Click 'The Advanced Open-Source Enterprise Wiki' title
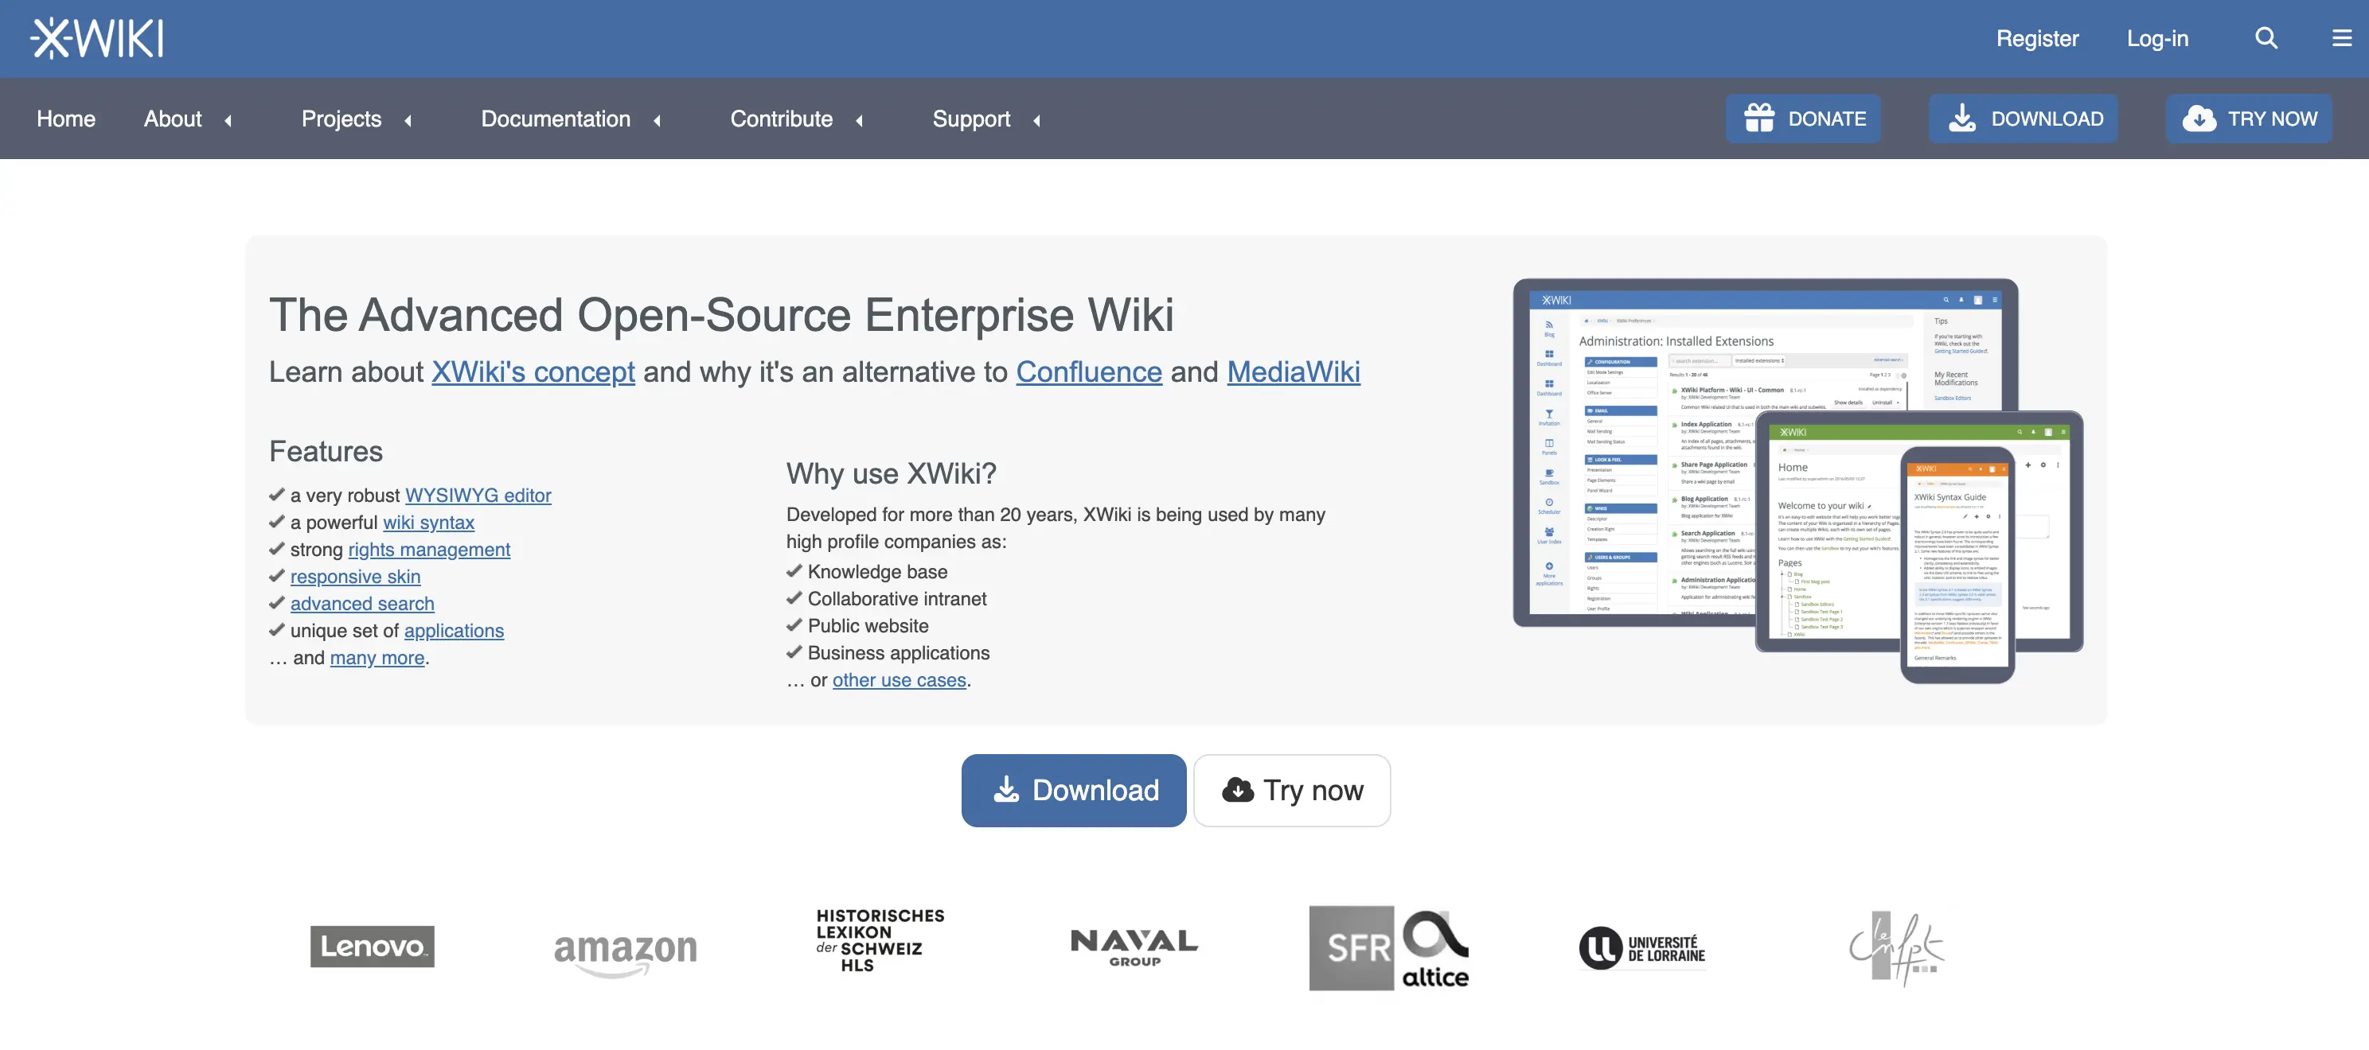2369x1050 pixels. (x=721, y=314)
